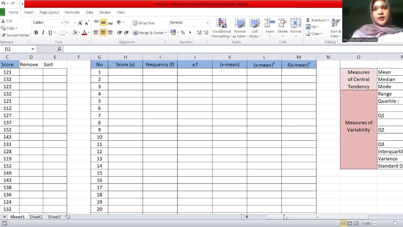Increase font size with Grow Font icon
The image size is (403, 227).
(x=80, y=23)
